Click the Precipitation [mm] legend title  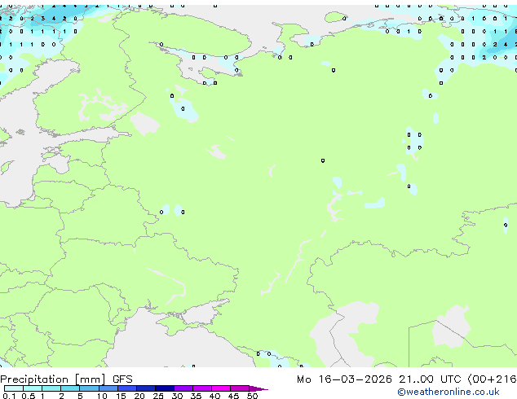tap(53, 379)
